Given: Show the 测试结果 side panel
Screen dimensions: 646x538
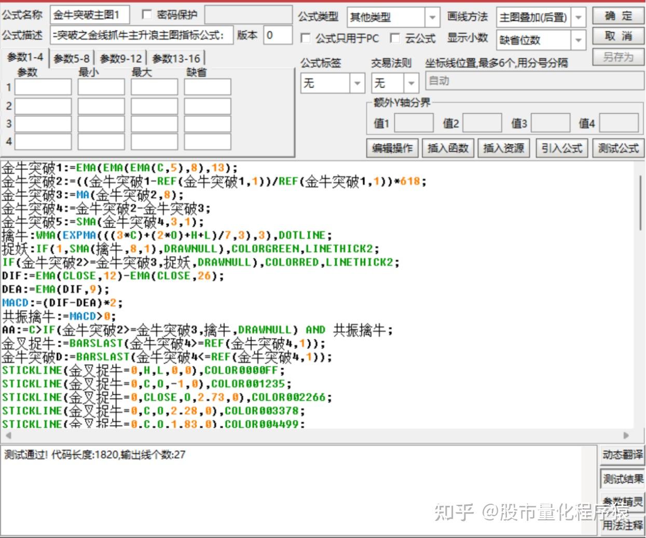Looking at the screenshot, I should coord(623,479).
